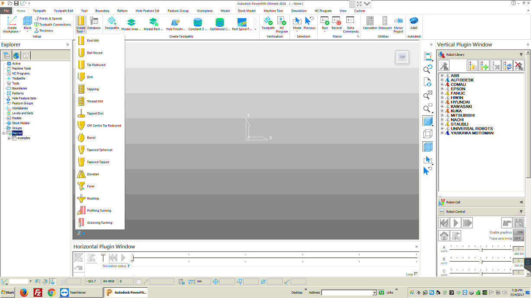Image resolution: width=531 pixels, height=298 pixels.
Task: Click Feeds & Speeds button
Action: pyautogui.click(x=49, y=19)
